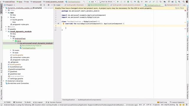This screenshot has width=189, height=106.
Task: Switch to build.gradle (Example) tab
Action: pos(75,5)
